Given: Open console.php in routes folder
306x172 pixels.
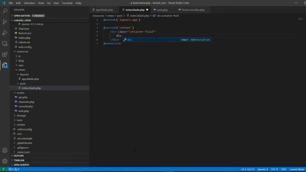Looking at the screenshot, I should point(25,107).
